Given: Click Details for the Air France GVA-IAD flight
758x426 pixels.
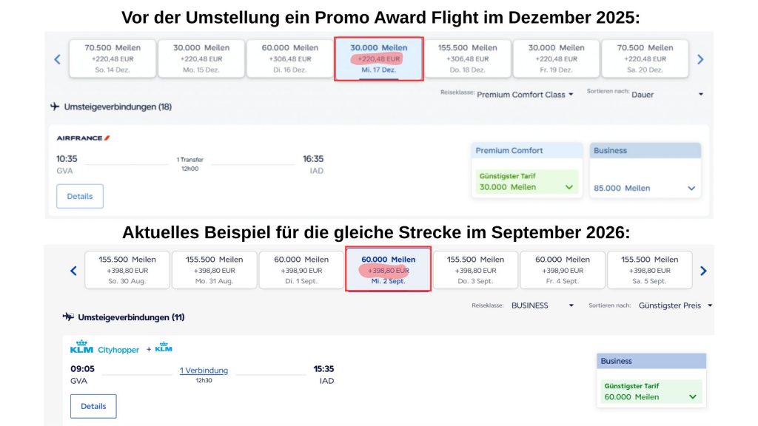Looking at the screenshot, I should pos(79,196).
